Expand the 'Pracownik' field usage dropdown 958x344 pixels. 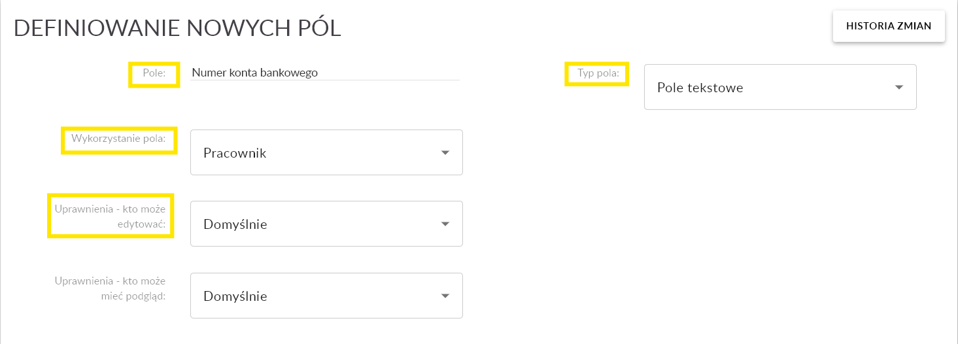click(x=326, y=152)
